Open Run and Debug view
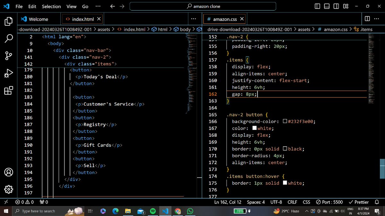 pyautogui.click(x=9, y=73)
